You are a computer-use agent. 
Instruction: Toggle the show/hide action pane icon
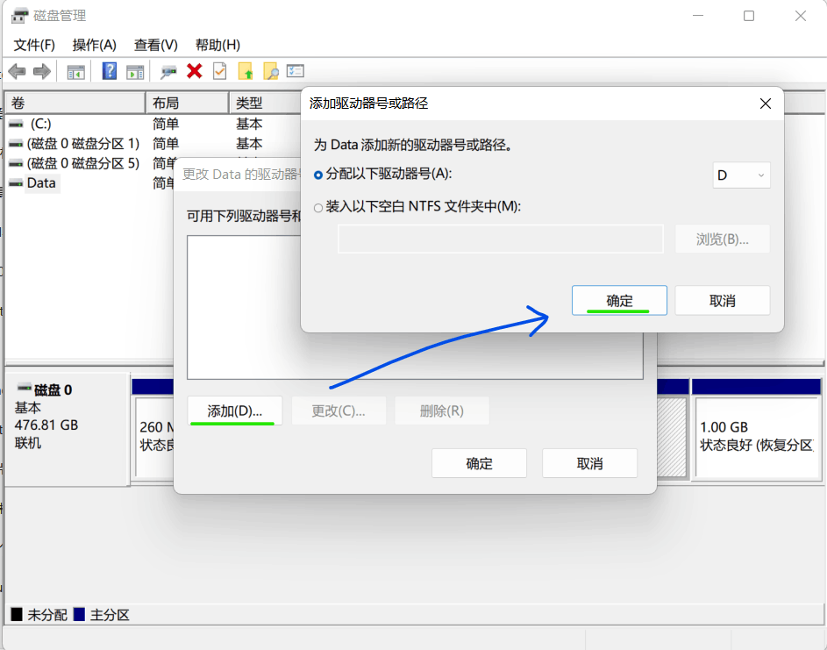tap(135, 72)
